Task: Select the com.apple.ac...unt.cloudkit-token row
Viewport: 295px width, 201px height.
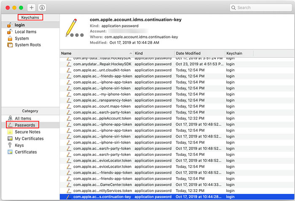Action: click(177, 70)
